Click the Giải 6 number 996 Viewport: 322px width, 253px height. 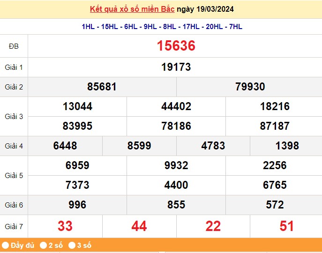pos(77,205)
